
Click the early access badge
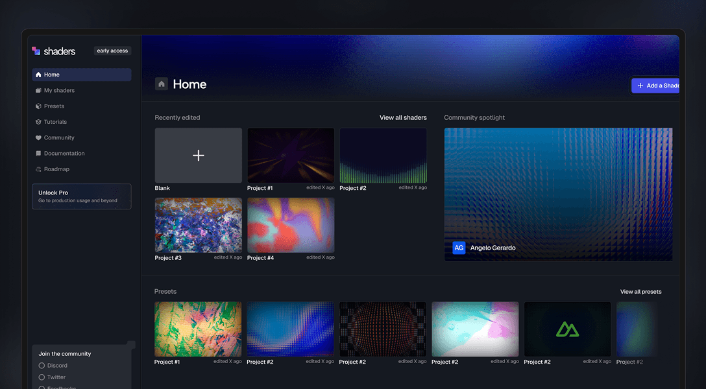pos(112,51)
